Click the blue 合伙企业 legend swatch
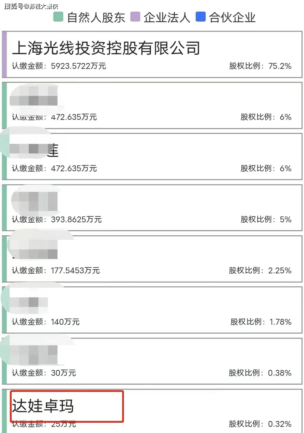The height and width of the screenshot is (433, 304). coord(201,17)
